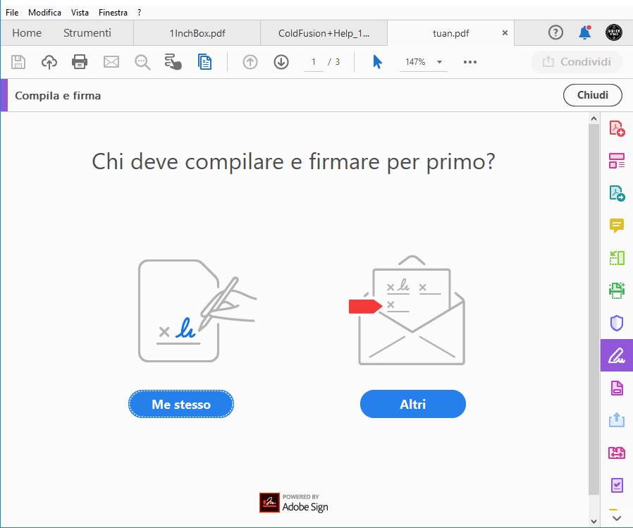Switch to the Strumenti tab

coord(87,32)
